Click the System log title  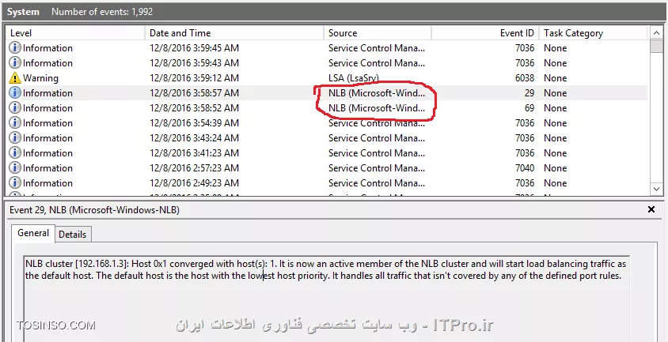(x=23, y=12)
